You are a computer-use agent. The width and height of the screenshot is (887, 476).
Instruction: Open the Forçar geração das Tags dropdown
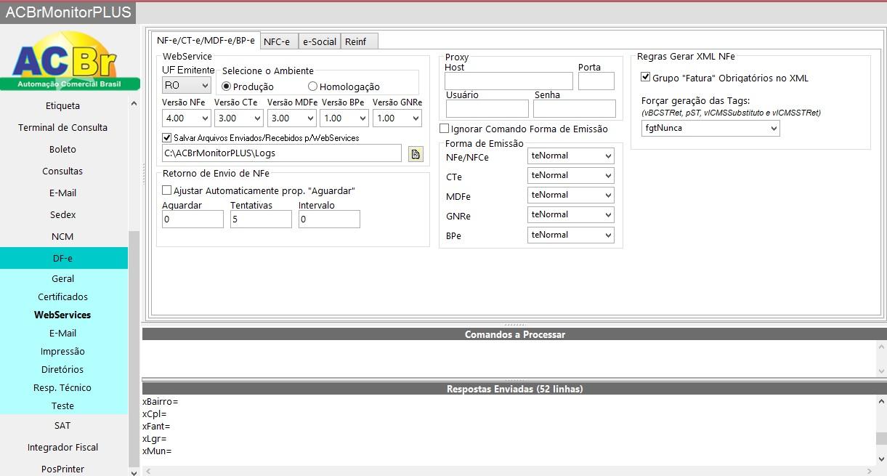pyautogui.click(x=710, y=128)
